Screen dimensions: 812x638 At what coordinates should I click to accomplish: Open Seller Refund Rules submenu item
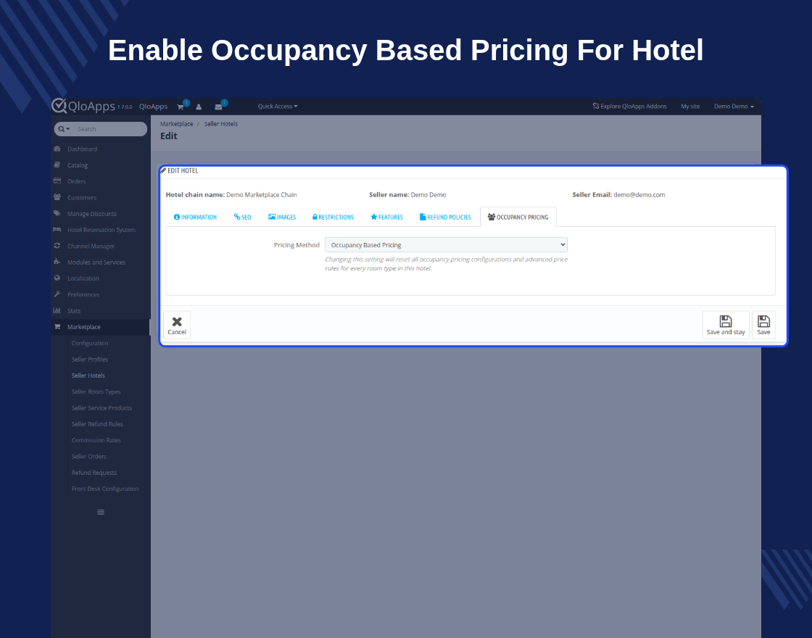[97, 423]
